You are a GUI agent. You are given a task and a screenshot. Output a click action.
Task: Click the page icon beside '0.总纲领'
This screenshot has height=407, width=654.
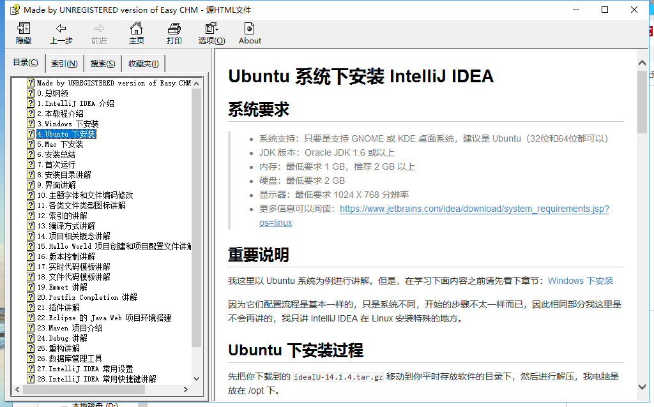tap(31, 93)
